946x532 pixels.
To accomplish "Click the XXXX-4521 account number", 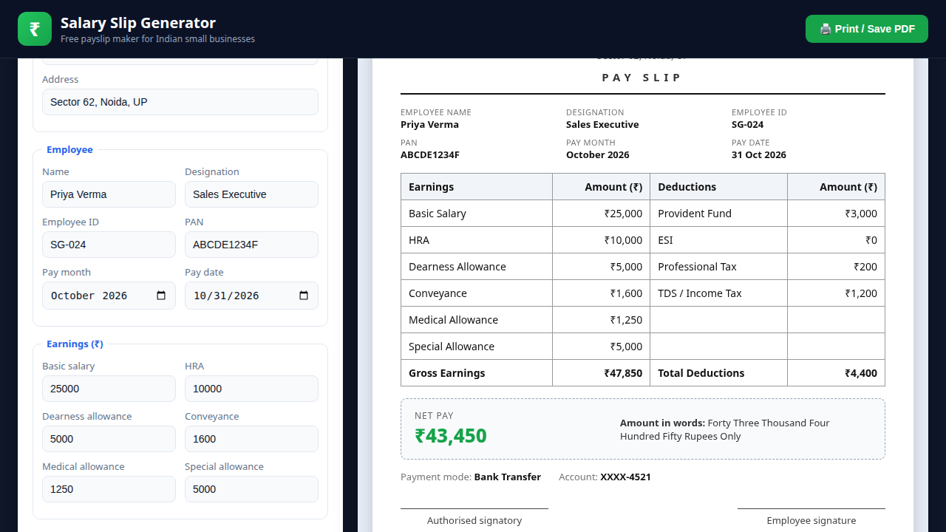I will click(626, 477).
